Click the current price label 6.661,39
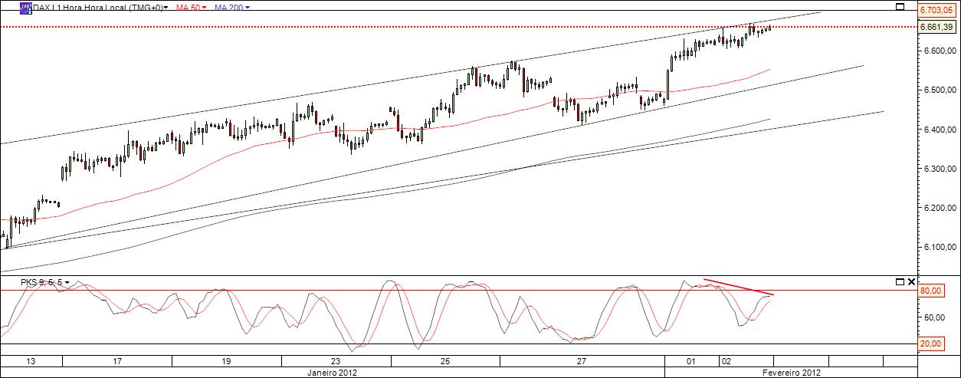Viewport: 961px width, 378px height. tap(937, 27)
